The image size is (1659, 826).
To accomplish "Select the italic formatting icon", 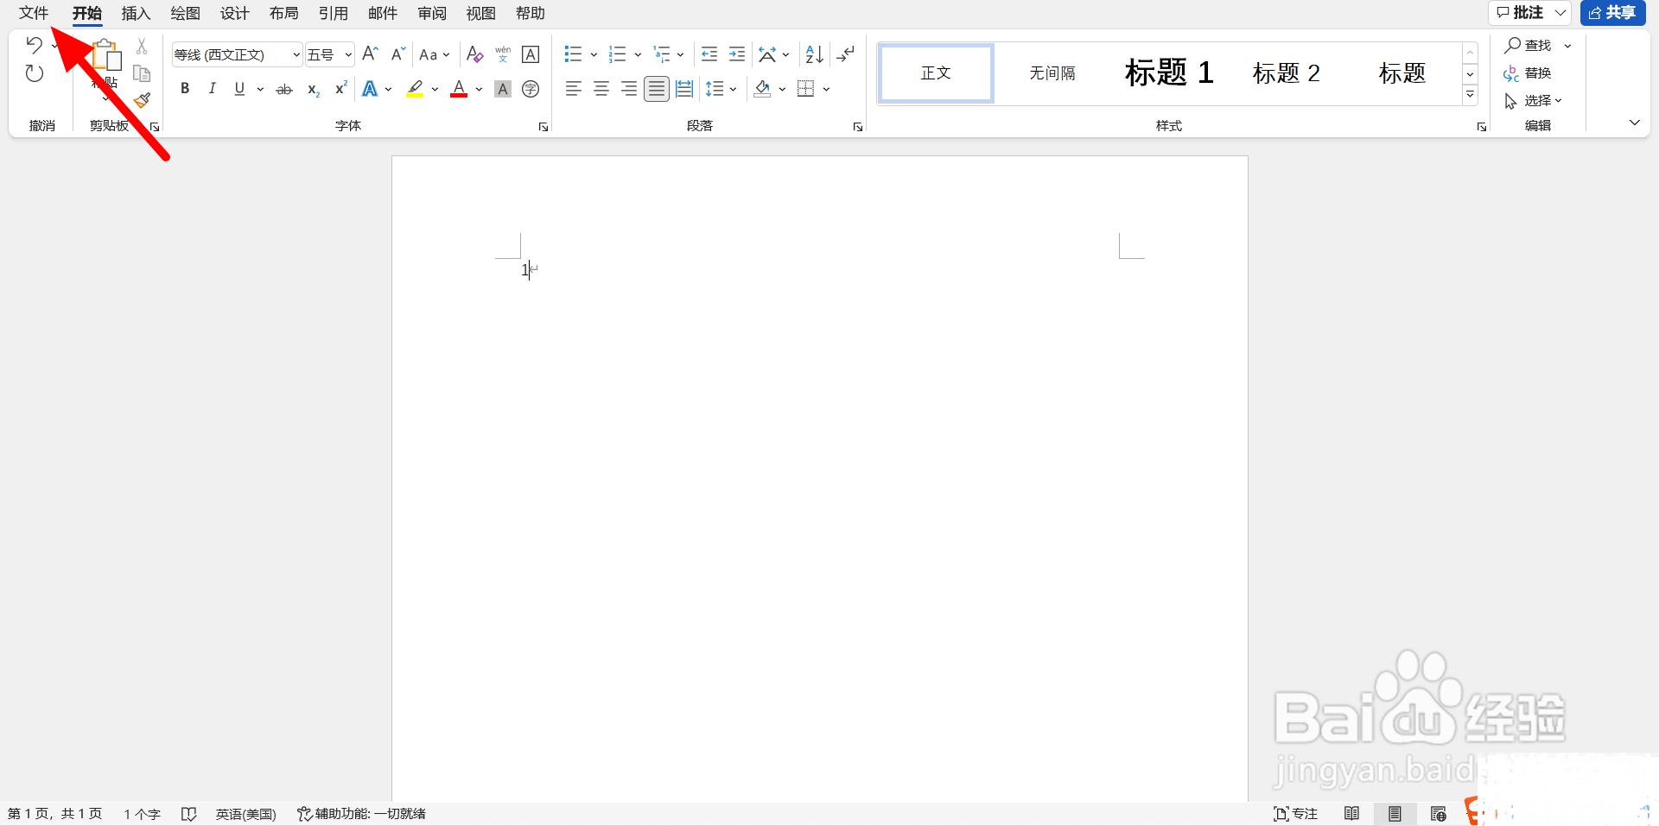I will pyautogui.click(x=212, y=88).
